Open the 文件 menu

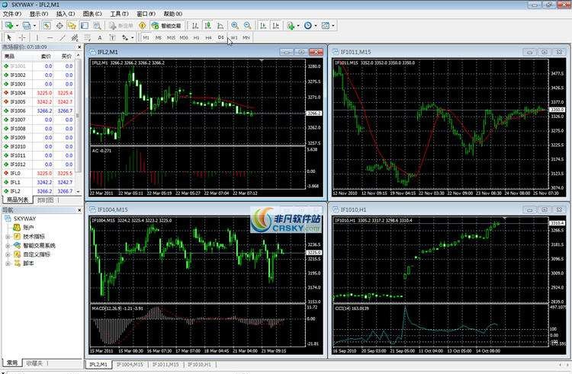pos(12,14)
